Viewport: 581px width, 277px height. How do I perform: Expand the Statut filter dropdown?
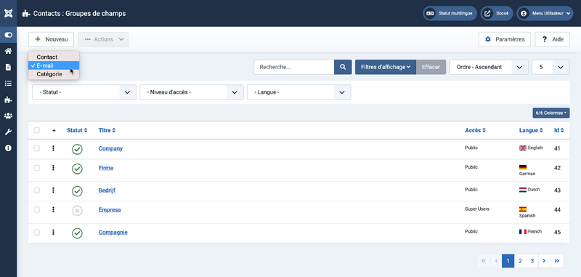(84, 92)
